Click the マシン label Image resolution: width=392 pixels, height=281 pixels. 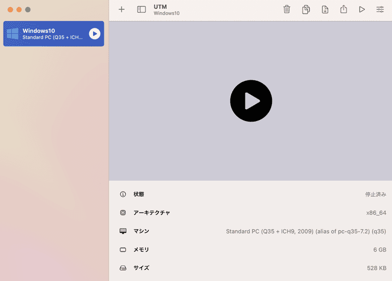coord(141,231)
